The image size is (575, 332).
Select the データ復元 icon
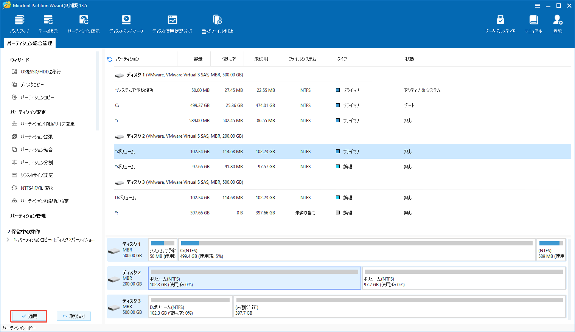point(48,23)
